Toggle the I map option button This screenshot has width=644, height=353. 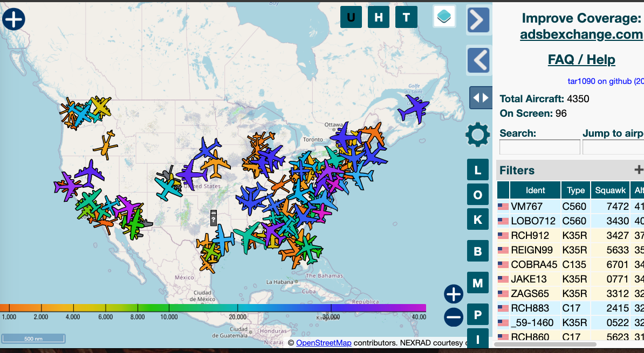click(x=478, y=338)
